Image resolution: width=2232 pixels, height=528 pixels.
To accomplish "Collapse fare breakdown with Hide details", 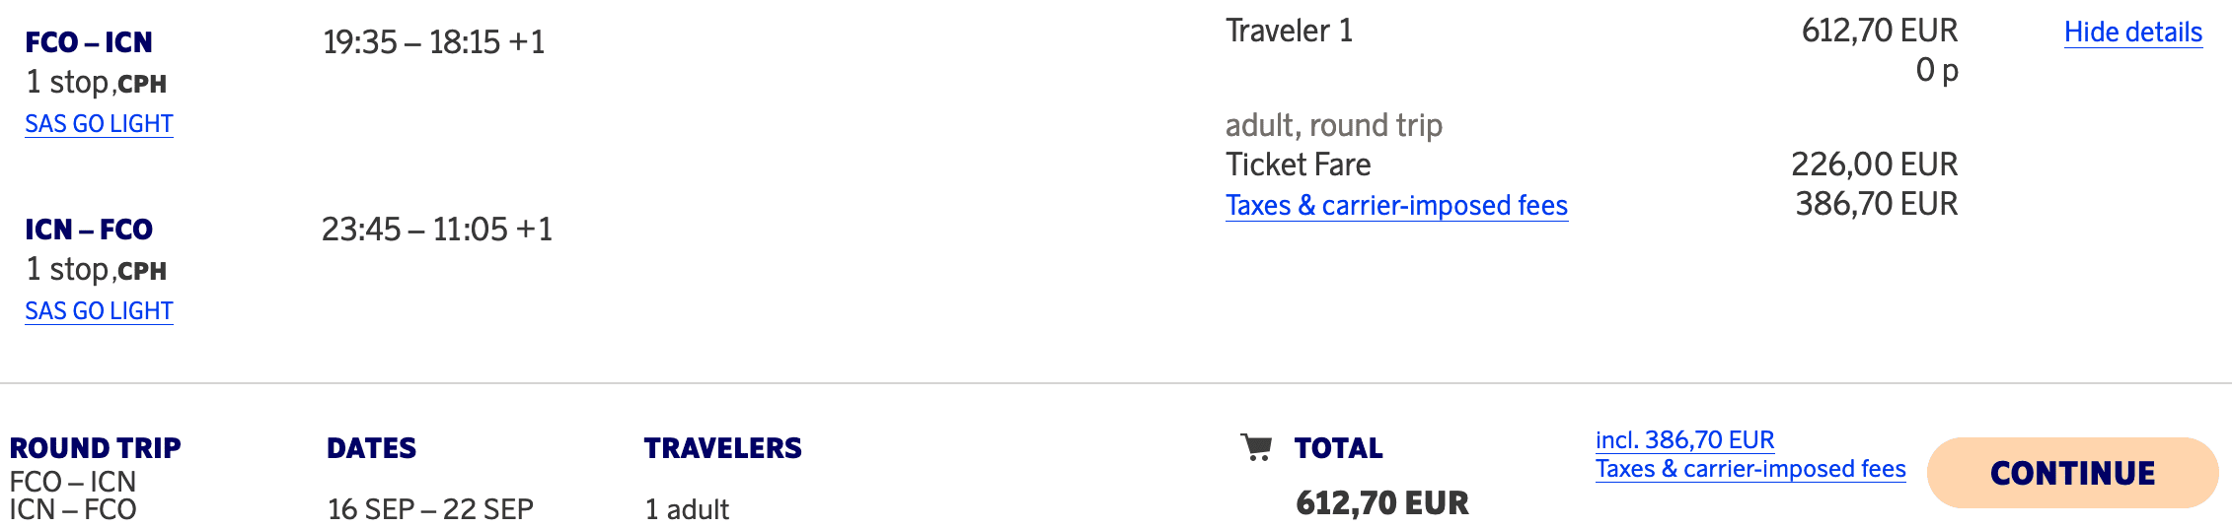I will click(x=2132, y=33).
